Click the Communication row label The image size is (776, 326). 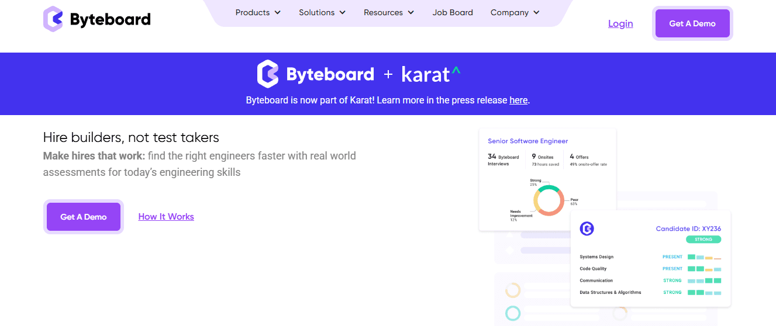pos(596,280)
